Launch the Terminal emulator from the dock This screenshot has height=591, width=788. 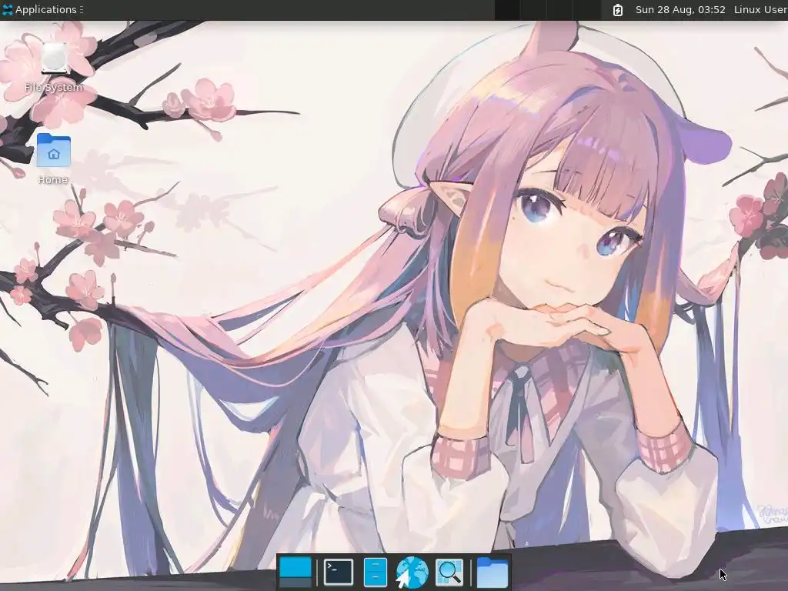click(339, 572)
